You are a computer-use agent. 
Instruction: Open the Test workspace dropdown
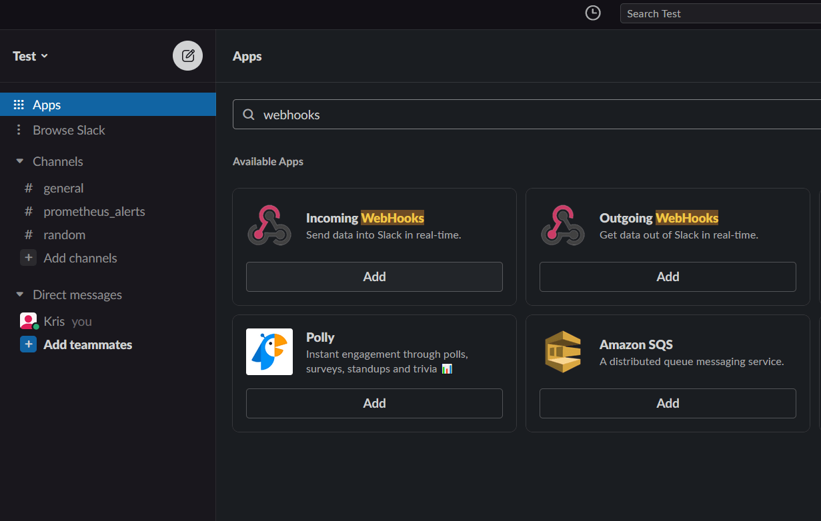pos(29,56)
